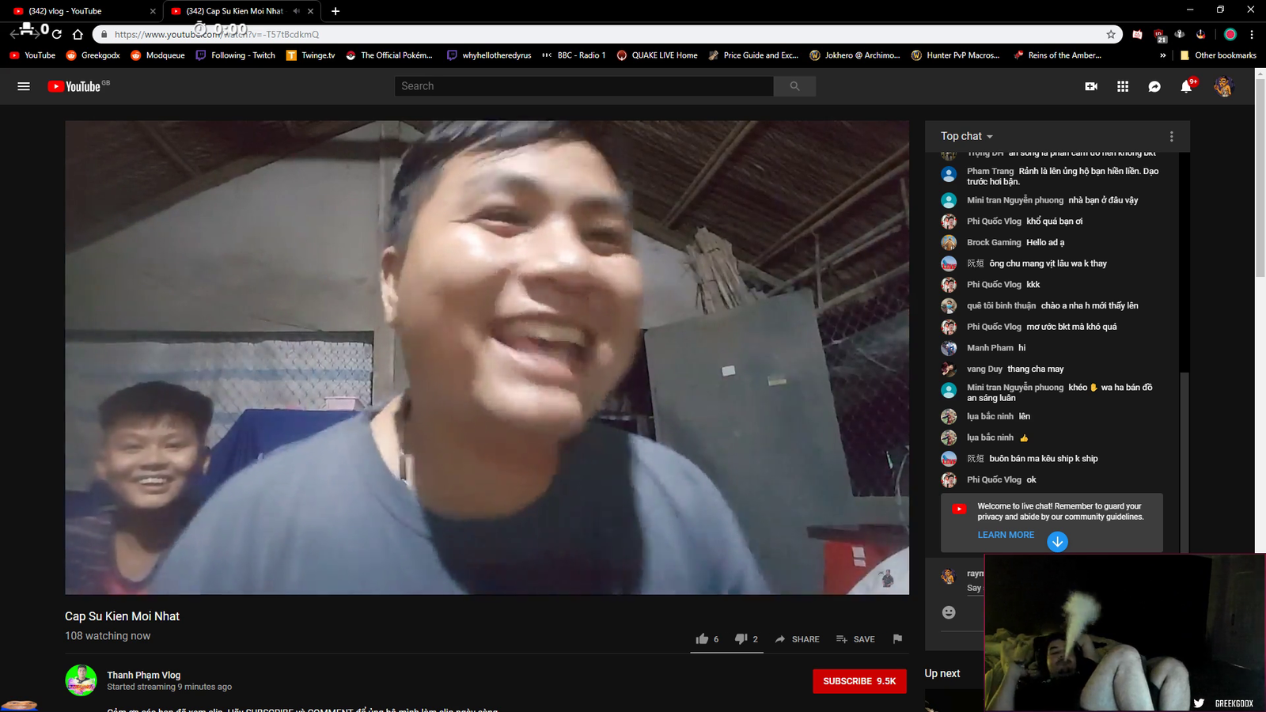This screenshot has width=1266, height=712.
Task: Click the video title Cap Su Kien Moi Nhat
Action: tap(122, 616)
